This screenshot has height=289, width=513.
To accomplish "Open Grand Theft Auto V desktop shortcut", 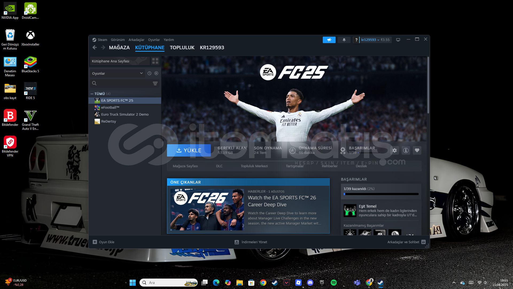I will coord(30,120).
